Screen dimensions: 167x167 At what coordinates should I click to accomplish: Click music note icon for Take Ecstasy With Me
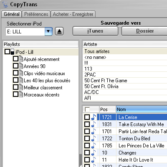coord(94,124)
